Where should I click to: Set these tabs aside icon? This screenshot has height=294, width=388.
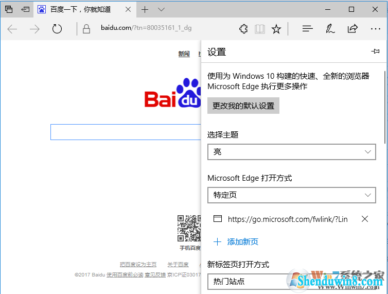coord(25,9)
